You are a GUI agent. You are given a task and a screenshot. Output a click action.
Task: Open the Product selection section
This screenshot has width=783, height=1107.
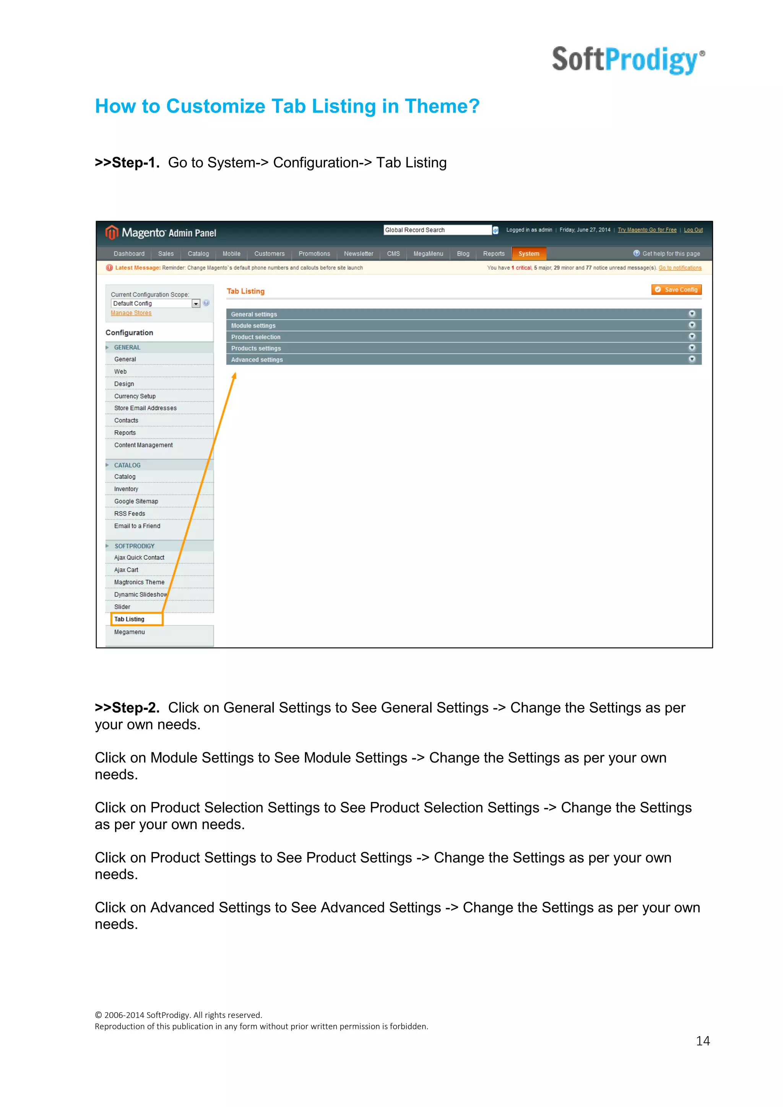point(255,337)
